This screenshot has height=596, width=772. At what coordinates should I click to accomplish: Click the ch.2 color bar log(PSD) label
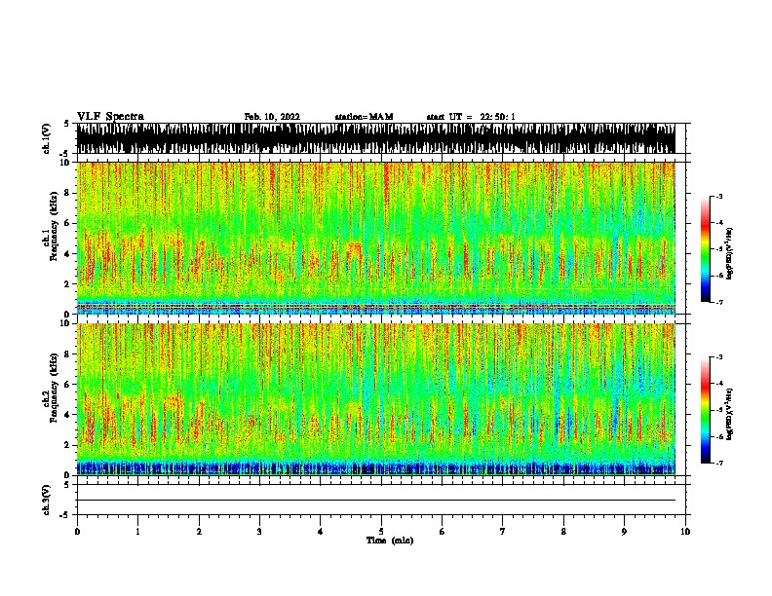[730, 414]
